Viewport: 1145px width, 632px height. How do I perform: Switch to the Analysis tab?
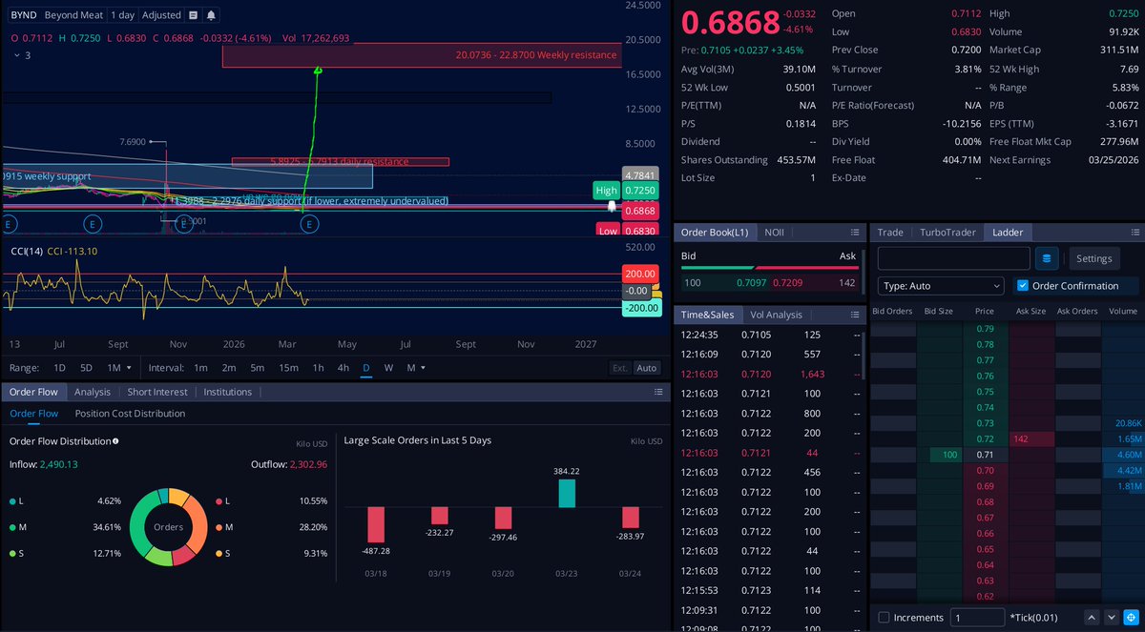(x=93, y=392)
